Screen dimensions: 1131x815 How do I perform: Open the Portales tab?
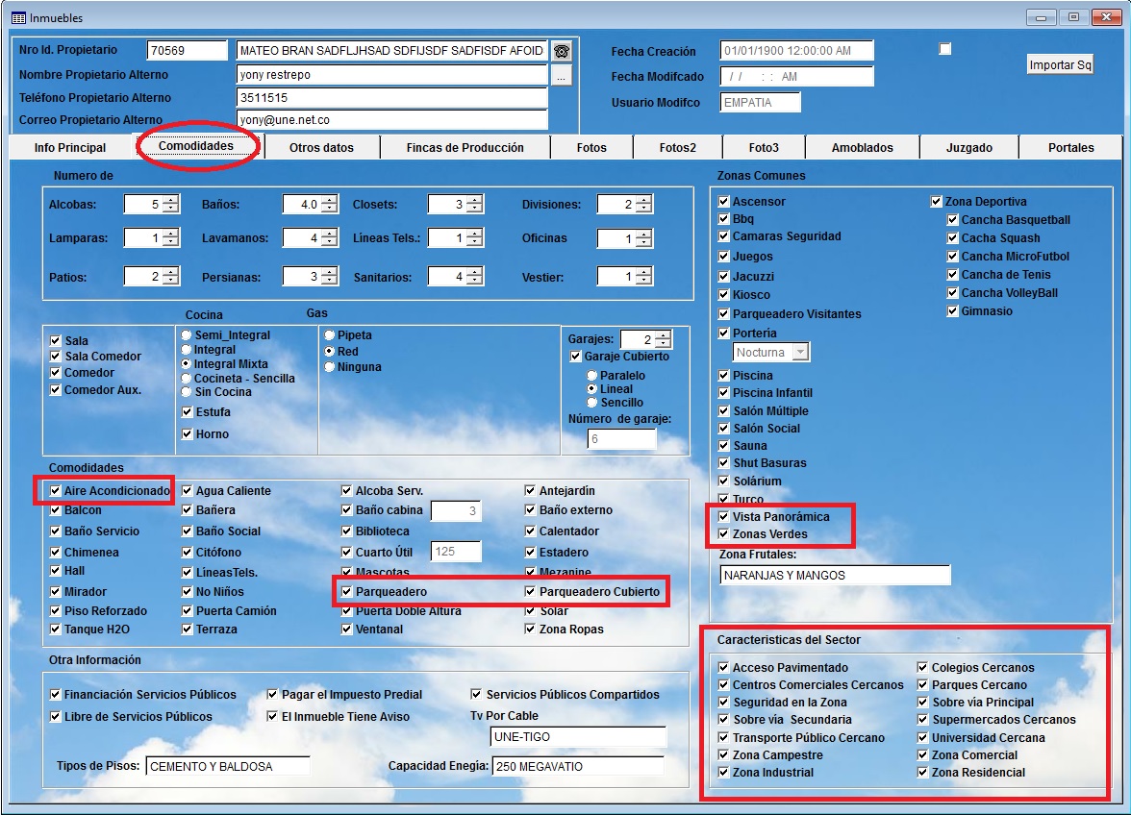pos(1071,148)
